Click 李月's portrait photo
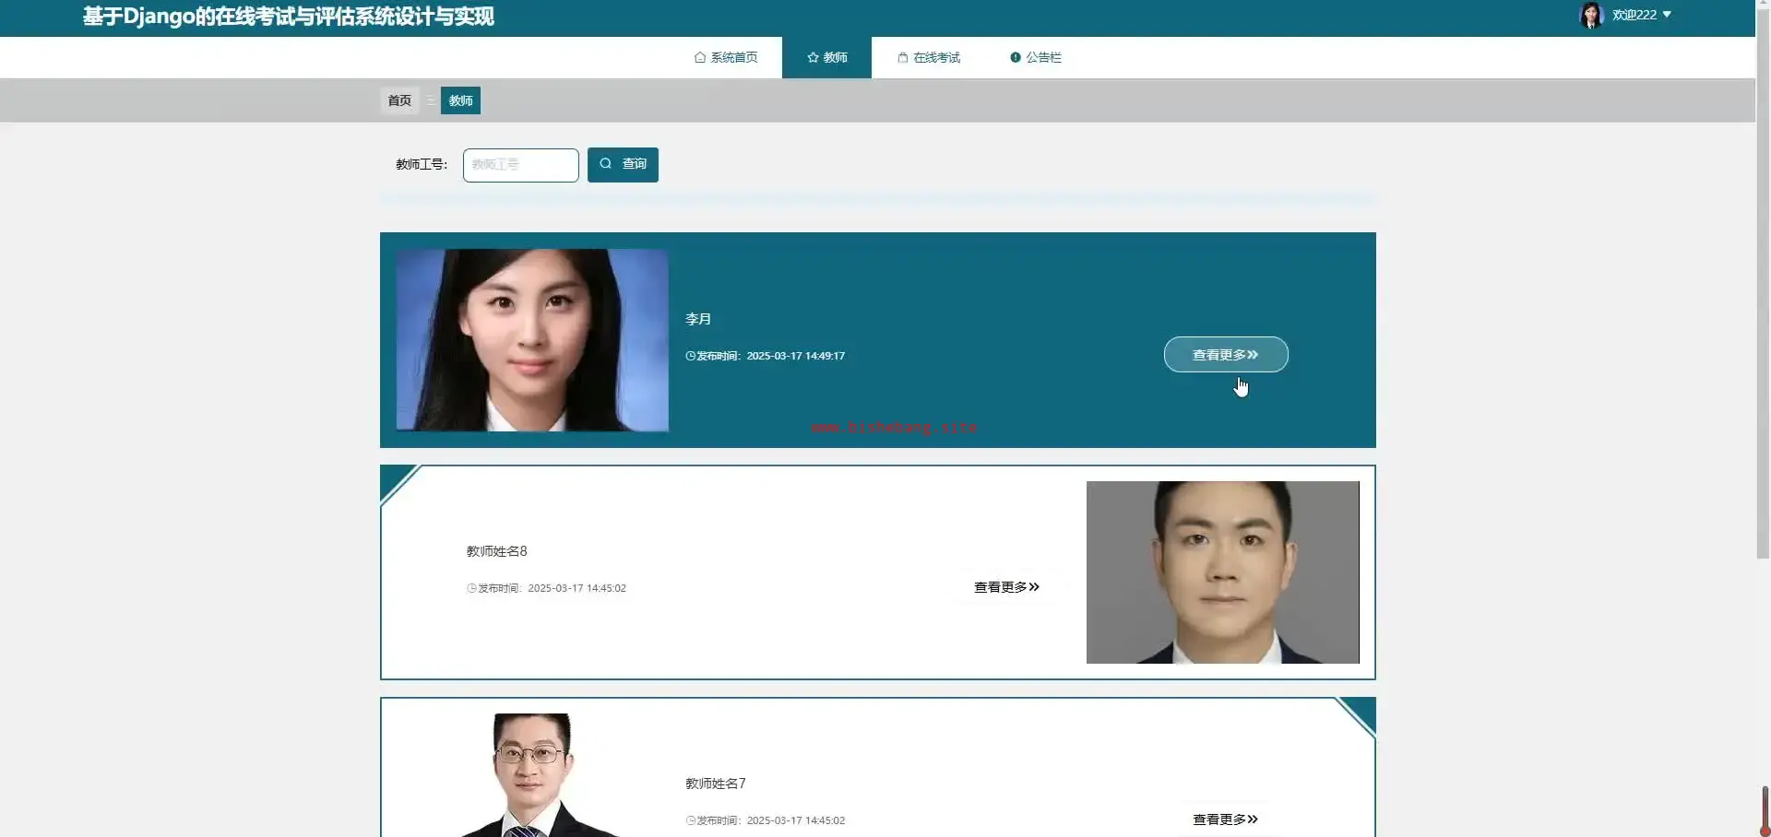Viewport: 1771px width, 837px height. tap(532, 340)
